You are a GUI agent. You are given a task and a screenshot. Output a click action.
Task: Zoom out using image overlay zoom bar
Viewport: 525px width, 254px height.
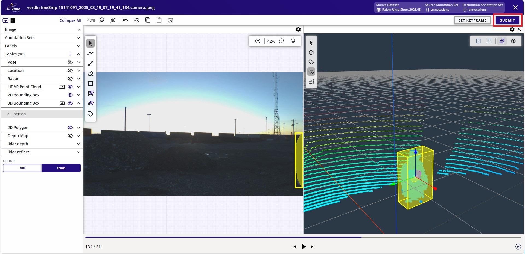[293, 41]
